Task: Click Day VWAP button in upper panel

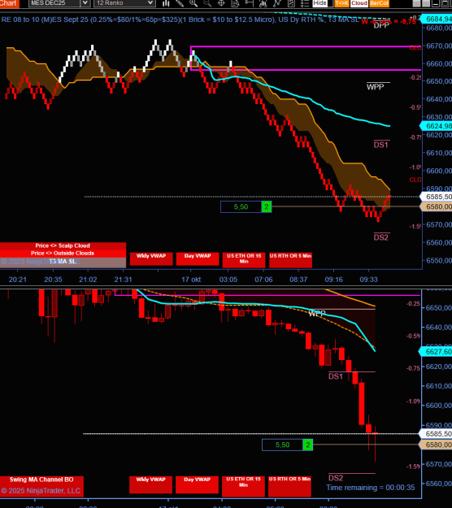Action: 198,258
